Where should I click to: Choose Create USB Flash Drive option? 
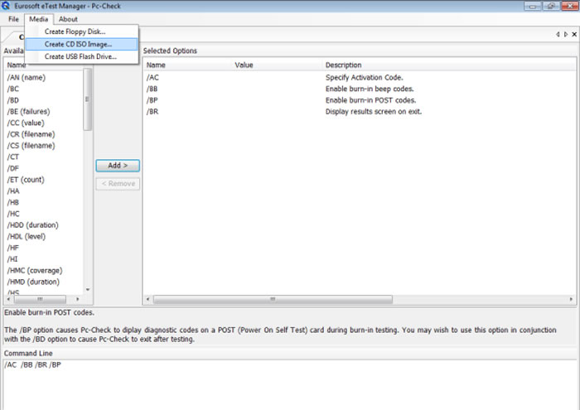point(81,56)
